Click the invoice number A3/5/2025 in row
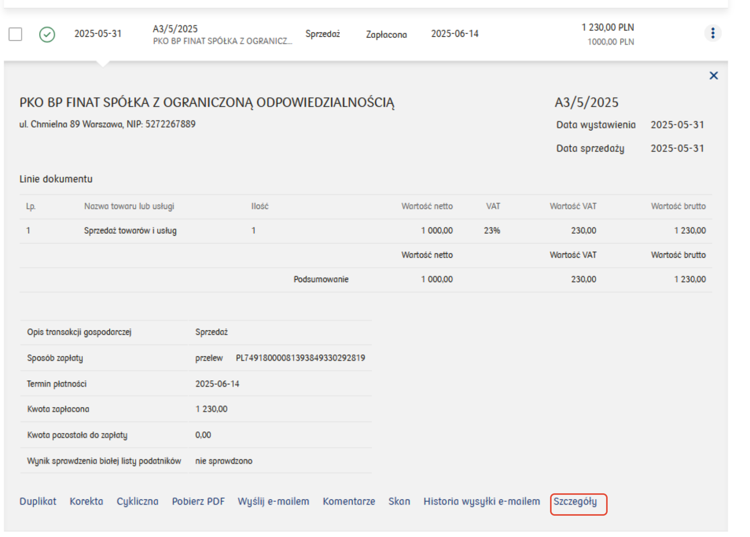 [175, 29]
